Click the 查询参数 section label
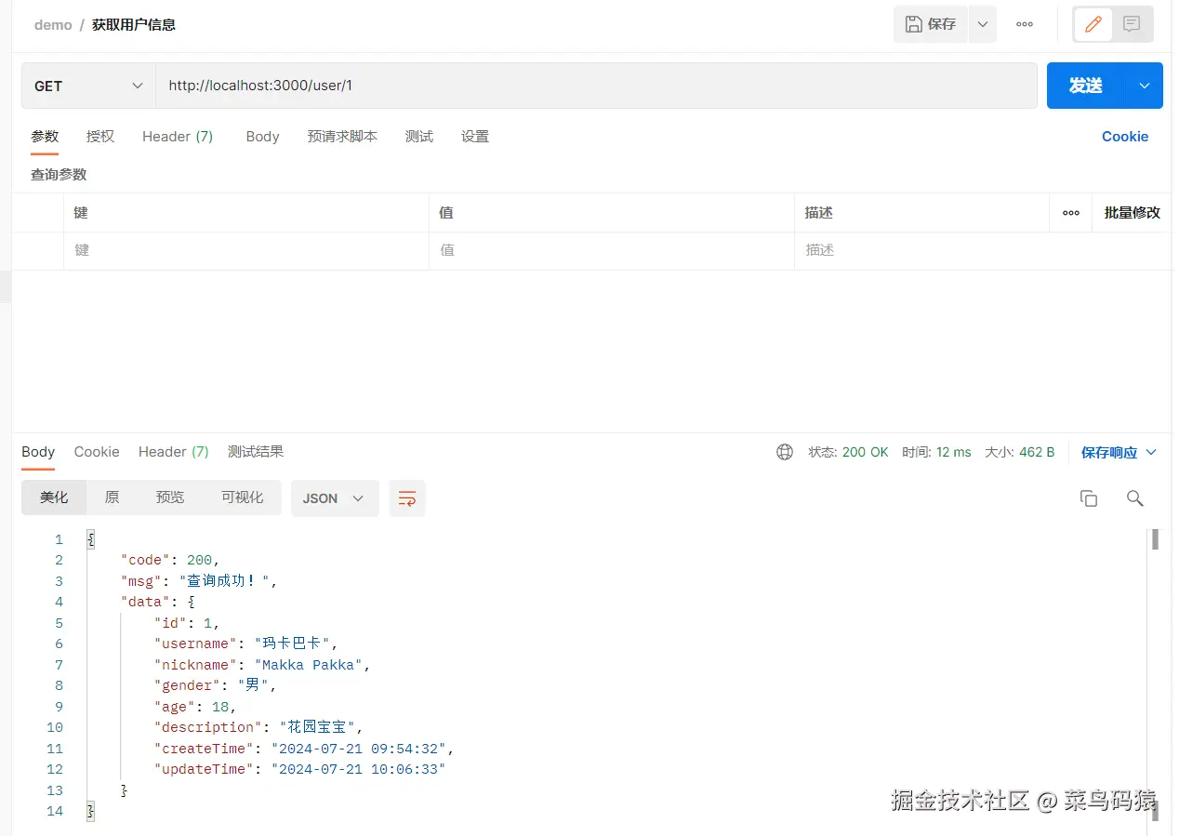This screenshot has width=1179, height=836. [x=59, y=175]
